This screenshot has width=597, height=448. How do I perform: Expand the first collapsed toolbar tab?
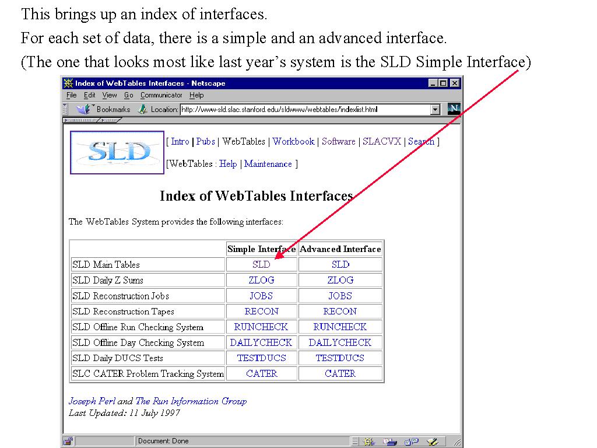pos(82,120)
